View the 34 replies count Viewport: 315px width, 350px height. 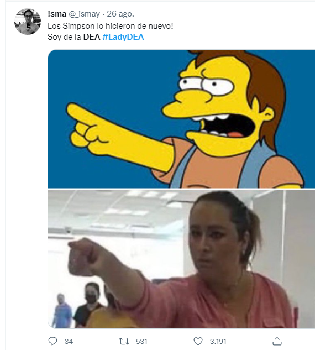(x=69, y=342)
